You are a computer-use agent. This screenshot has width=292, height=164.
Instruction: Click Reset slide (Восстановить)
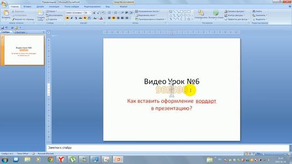54,15
